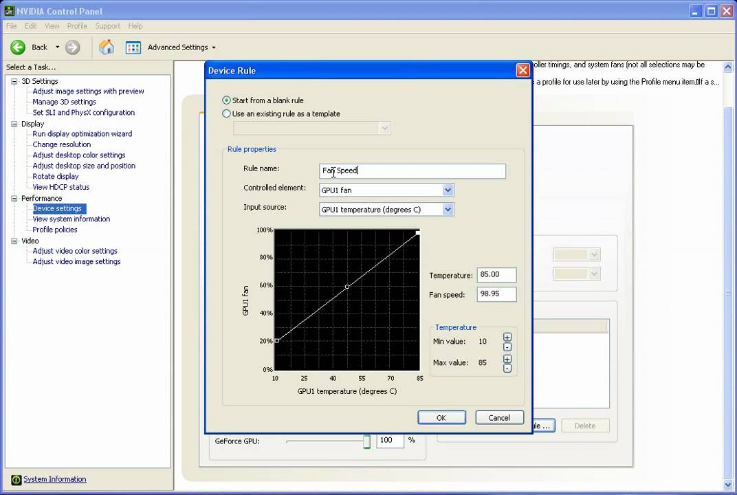Click the Advanced Settings view icon

pyautogui.click(x=133, y=47)
